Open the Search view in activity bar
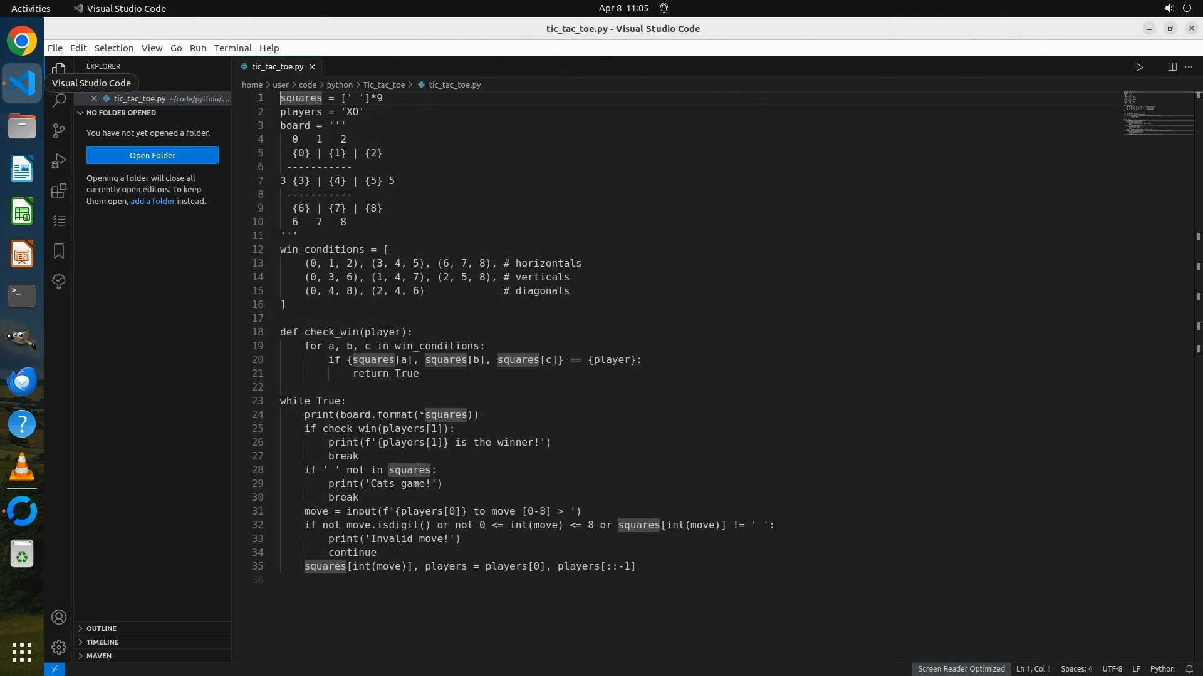Image resolution: width=1203 pixels, height=676 pixels. pyautogui.click(x=59, y=100)
